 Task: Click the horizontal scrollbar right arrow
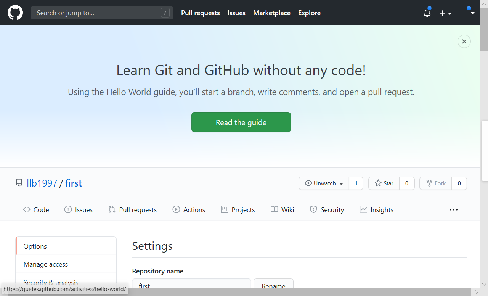tap(476, 292)
